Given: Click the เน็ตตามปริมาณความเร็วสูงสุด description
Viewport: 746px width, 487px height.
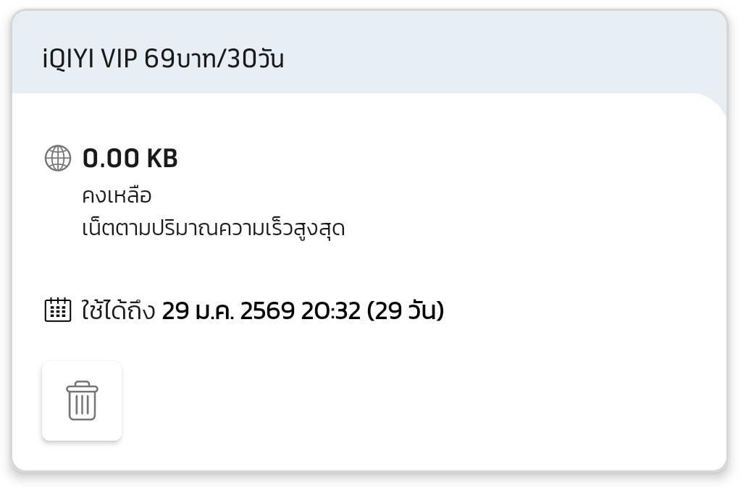Looking at the screenshot, I should [x=213, y=229].
